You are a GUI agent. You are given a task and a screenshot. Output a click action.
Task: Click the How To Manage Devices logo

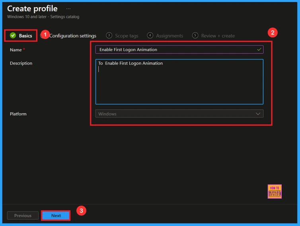(x=275, y=191)
